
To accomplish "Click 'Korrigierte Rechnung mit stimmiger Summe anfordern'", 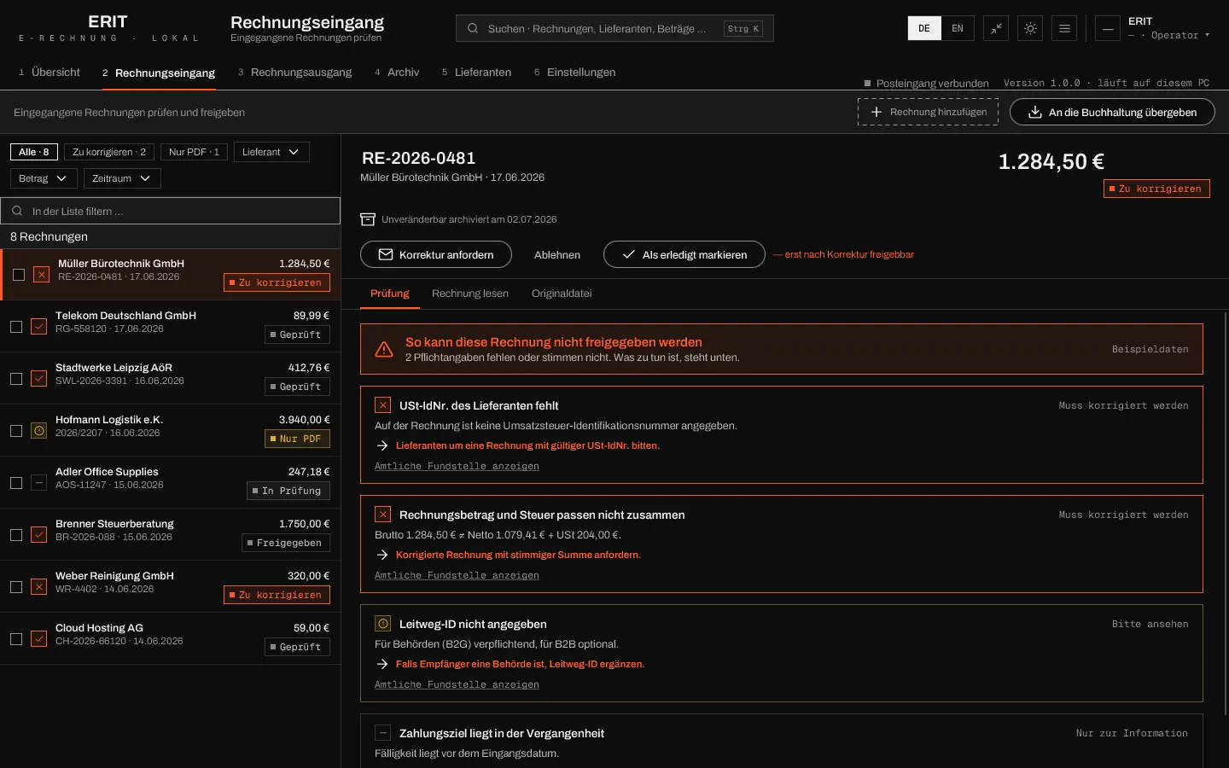I will pyautogui.click(x=518, y=555).
